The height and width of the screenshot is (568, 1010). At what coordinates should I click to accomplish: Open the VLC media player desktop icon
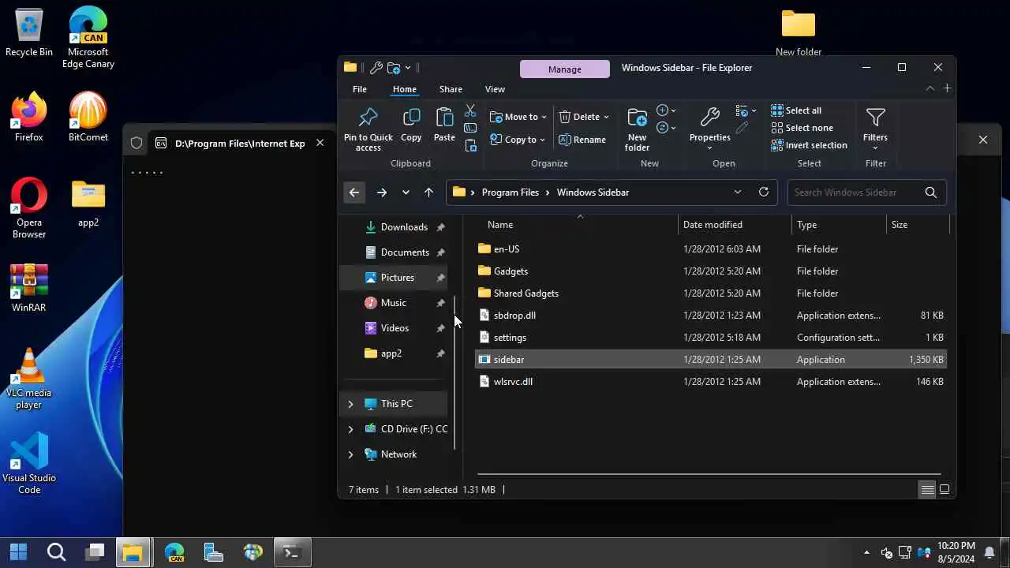[x=29, y=379]
